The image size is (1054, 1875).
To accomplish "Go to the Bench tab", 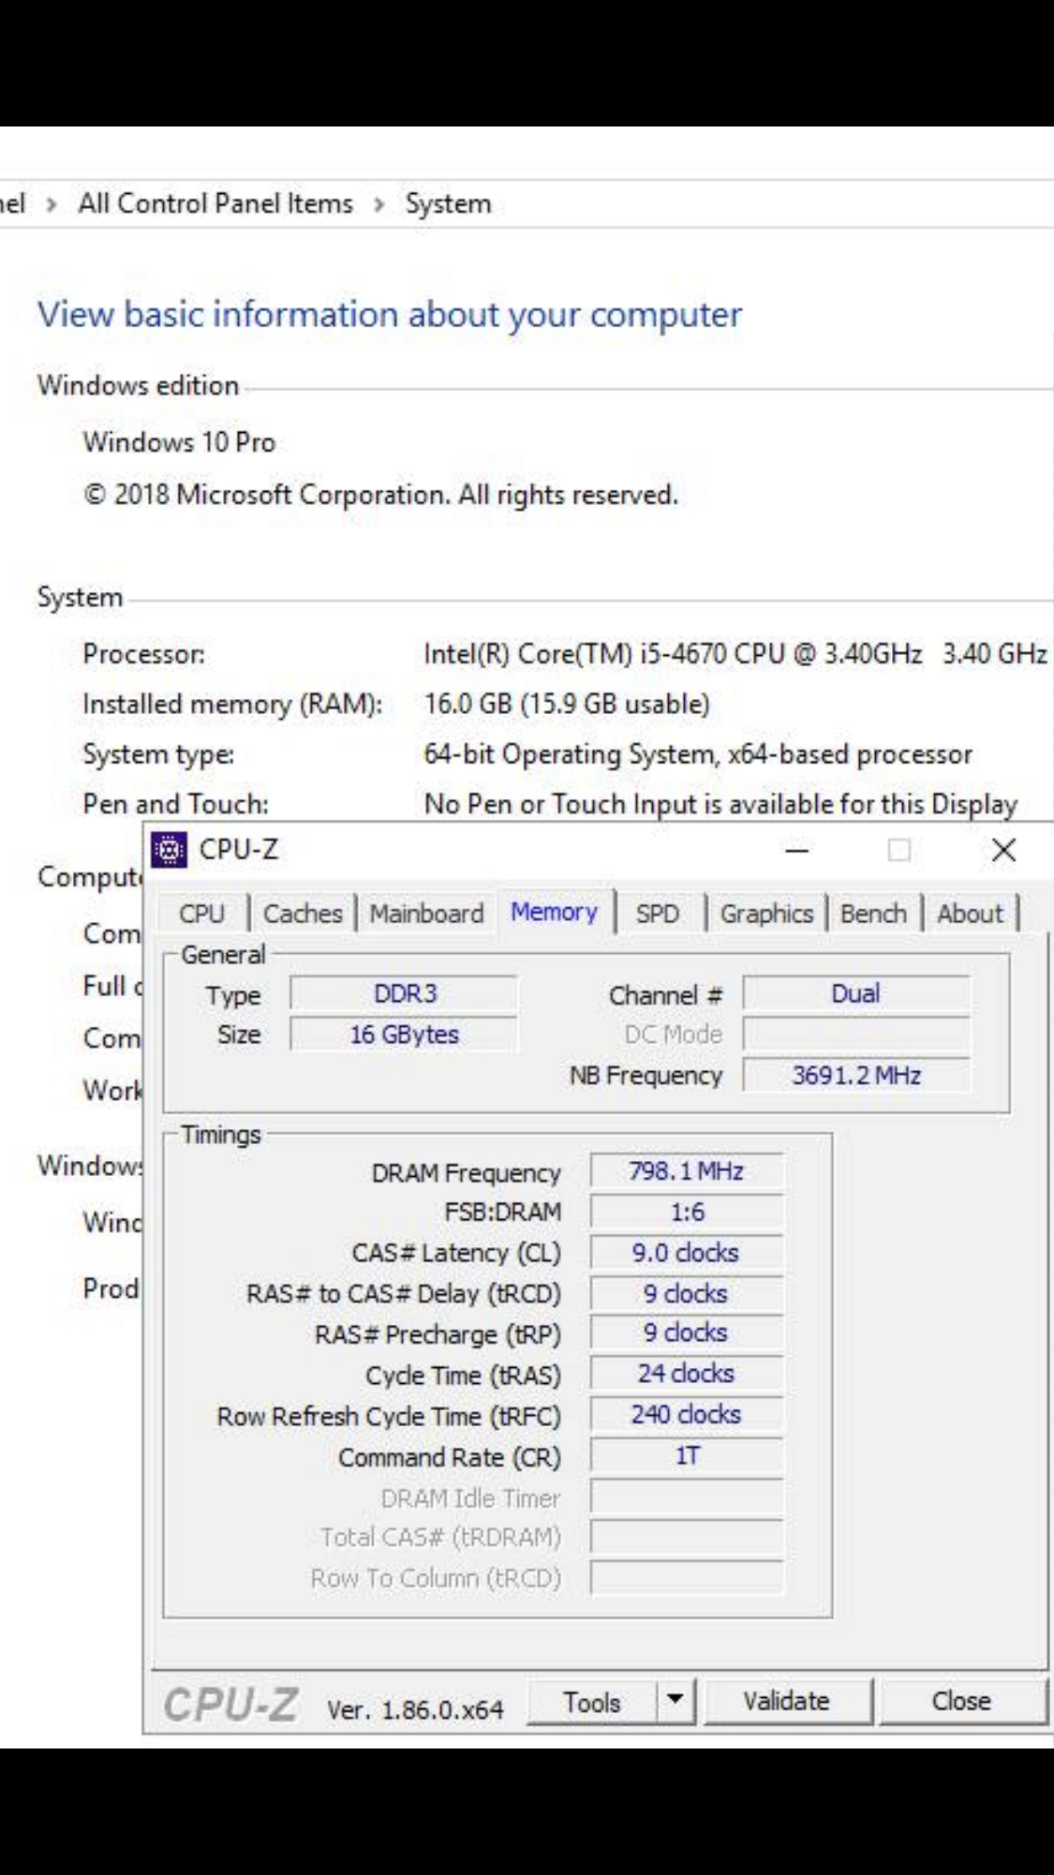I will (x=873, y=914).
